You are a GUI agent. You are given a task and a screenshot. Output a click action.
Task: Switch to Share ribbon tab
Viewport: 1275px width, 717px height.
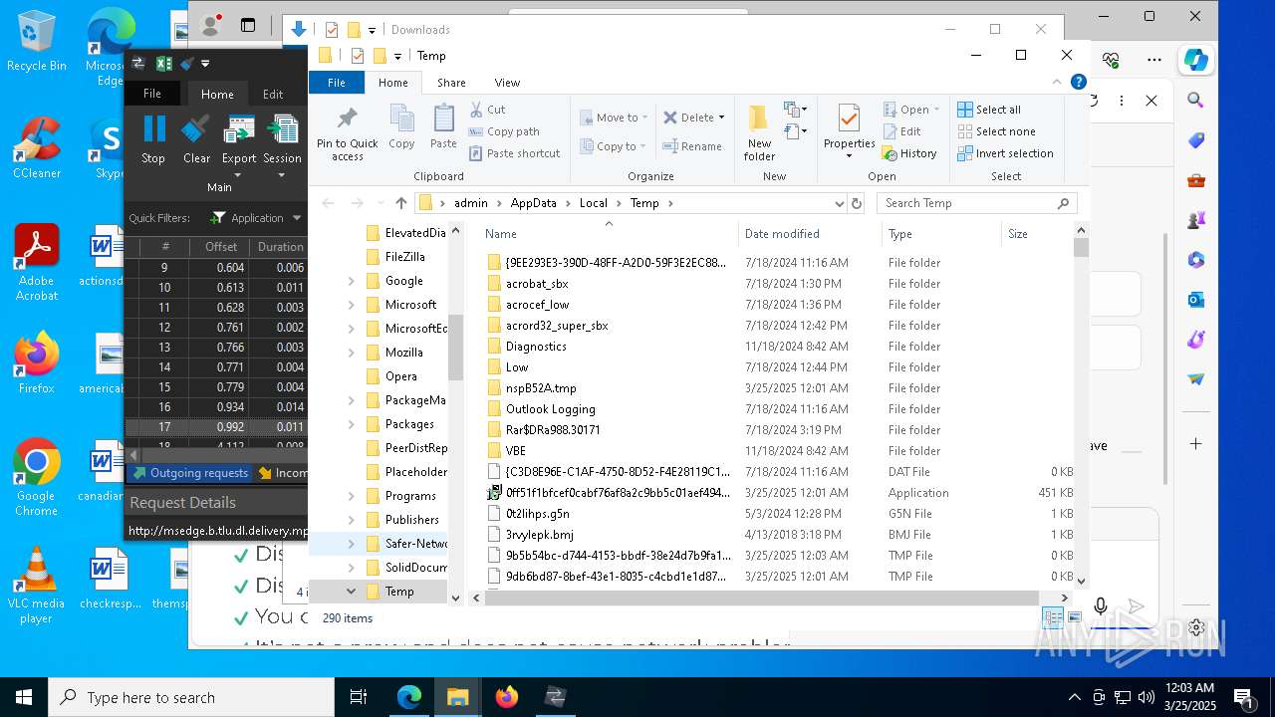click(x=451, y=83)
